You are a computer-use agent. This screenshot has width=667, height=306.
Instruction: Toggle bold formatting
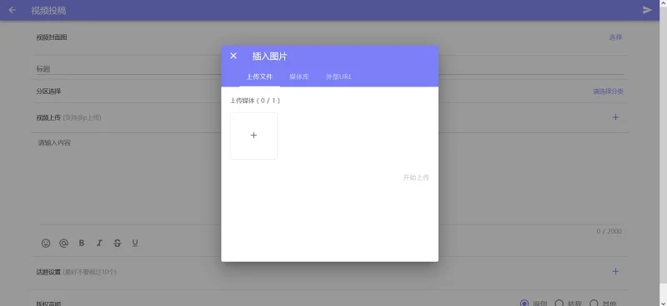[82, 243]
